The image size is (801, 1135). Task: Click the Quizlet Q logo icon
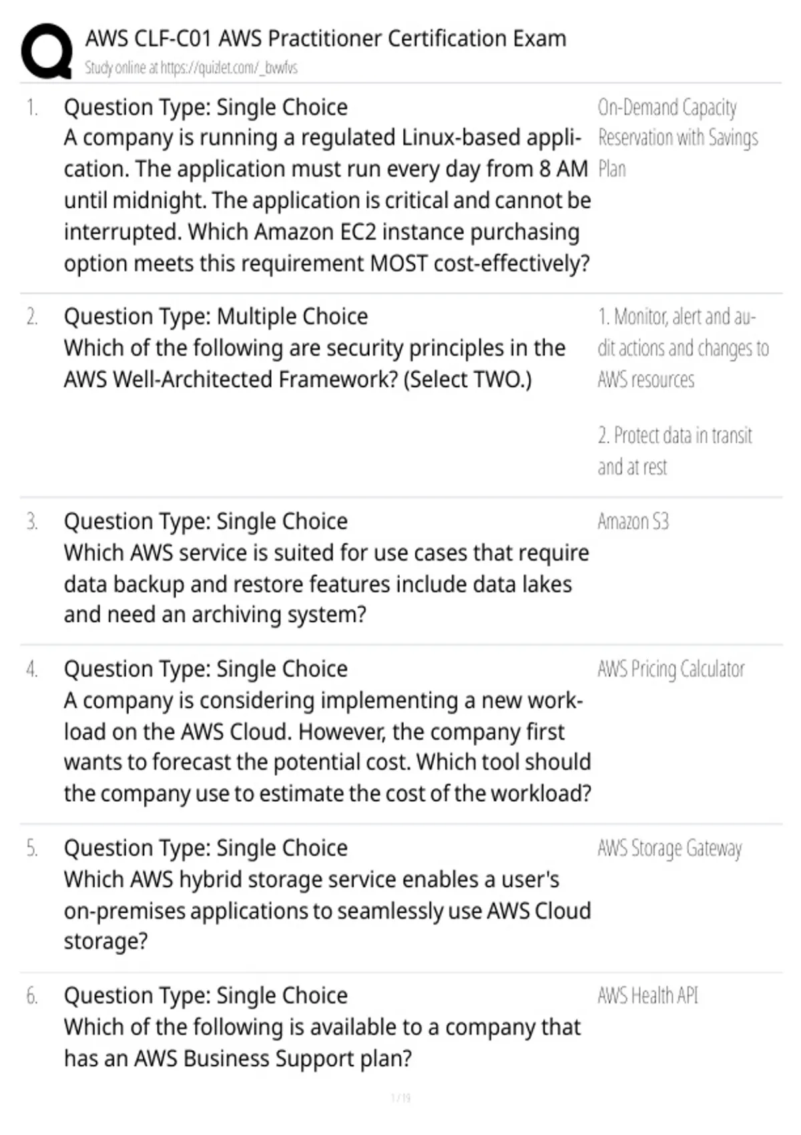click(x=47, y=52)
